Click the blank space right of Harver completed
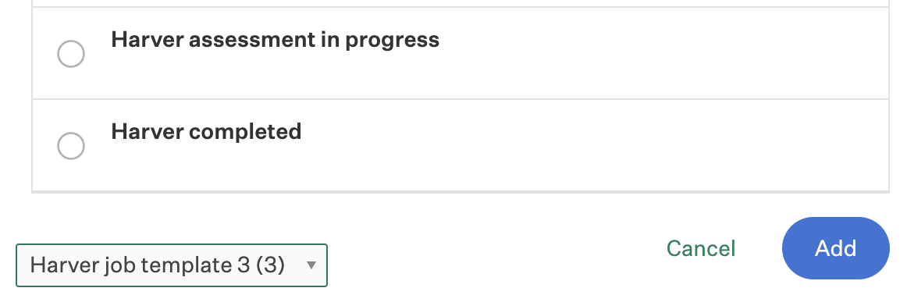This screenshot has height=295, width=907. pyautogui.click(x=595, y=145)
